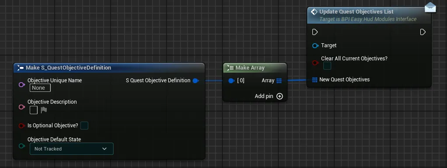This screenshot has height=168, width=447.
Task: Click the 'S Quest Objective Definition' output label
Action: (158, 80)
